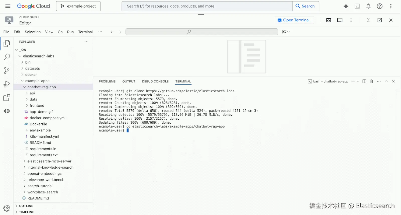Expand the workplace-search folder
Viewport: 401px width, 215px height.
click(43, 192)
